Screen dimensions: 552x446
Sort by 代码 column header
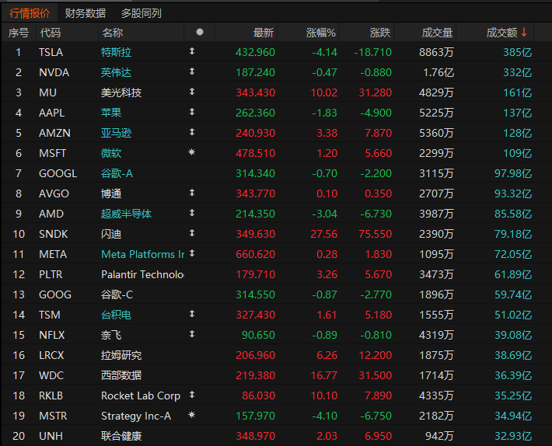pyautogui.click(x=51, y=33)
